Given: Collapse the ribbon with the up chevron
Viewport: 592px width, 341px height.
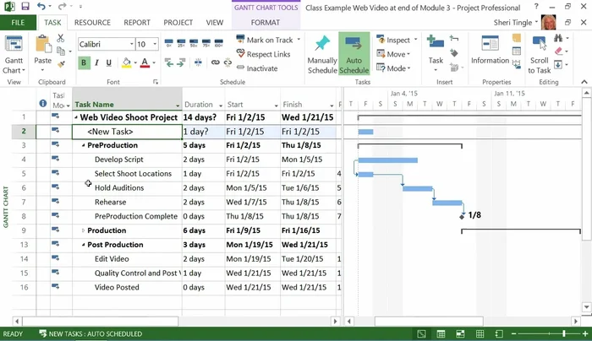Looking at the screenshot, I should click(x=584, y=82).
